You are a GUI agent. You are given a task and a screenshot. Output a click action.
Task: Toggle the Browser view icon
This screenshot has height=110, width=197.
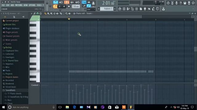(132, 9)
